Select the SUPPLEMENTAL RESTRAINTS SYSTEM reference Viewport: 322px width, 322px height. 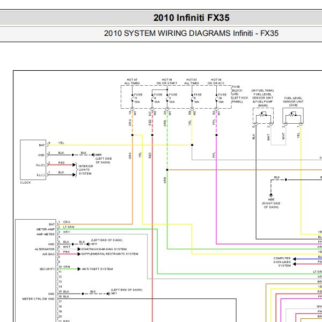109,254
